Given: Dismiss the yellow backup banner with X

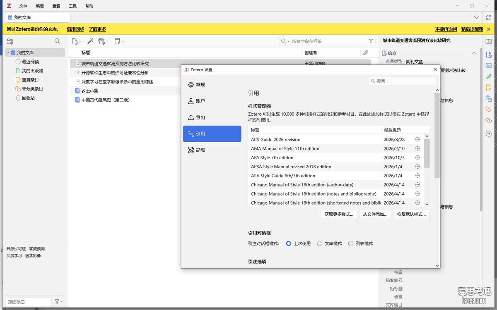Looking at the screenshot, I should 489,29.
